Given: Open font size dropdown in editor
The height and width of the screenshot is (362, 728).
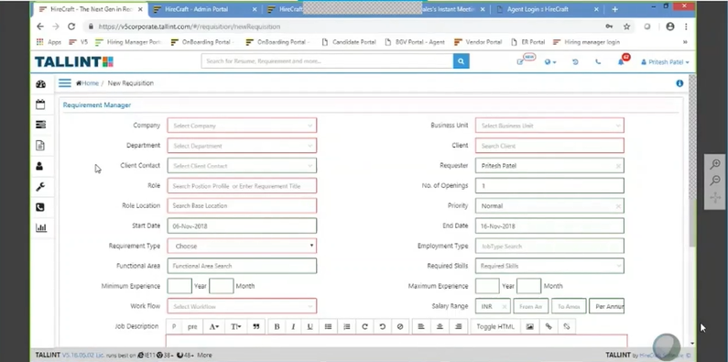Looking at the screenshot, I should (236, 326).
